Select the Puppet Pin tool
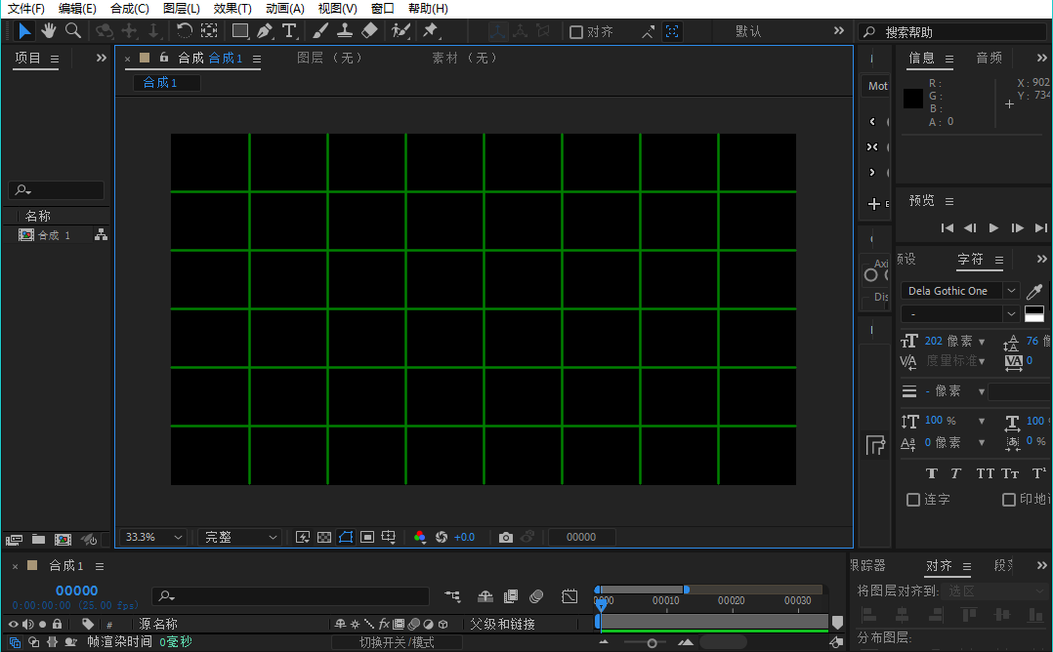Image resolution: width=1053 pixels, height=652 pixels. tap(431, 31)
